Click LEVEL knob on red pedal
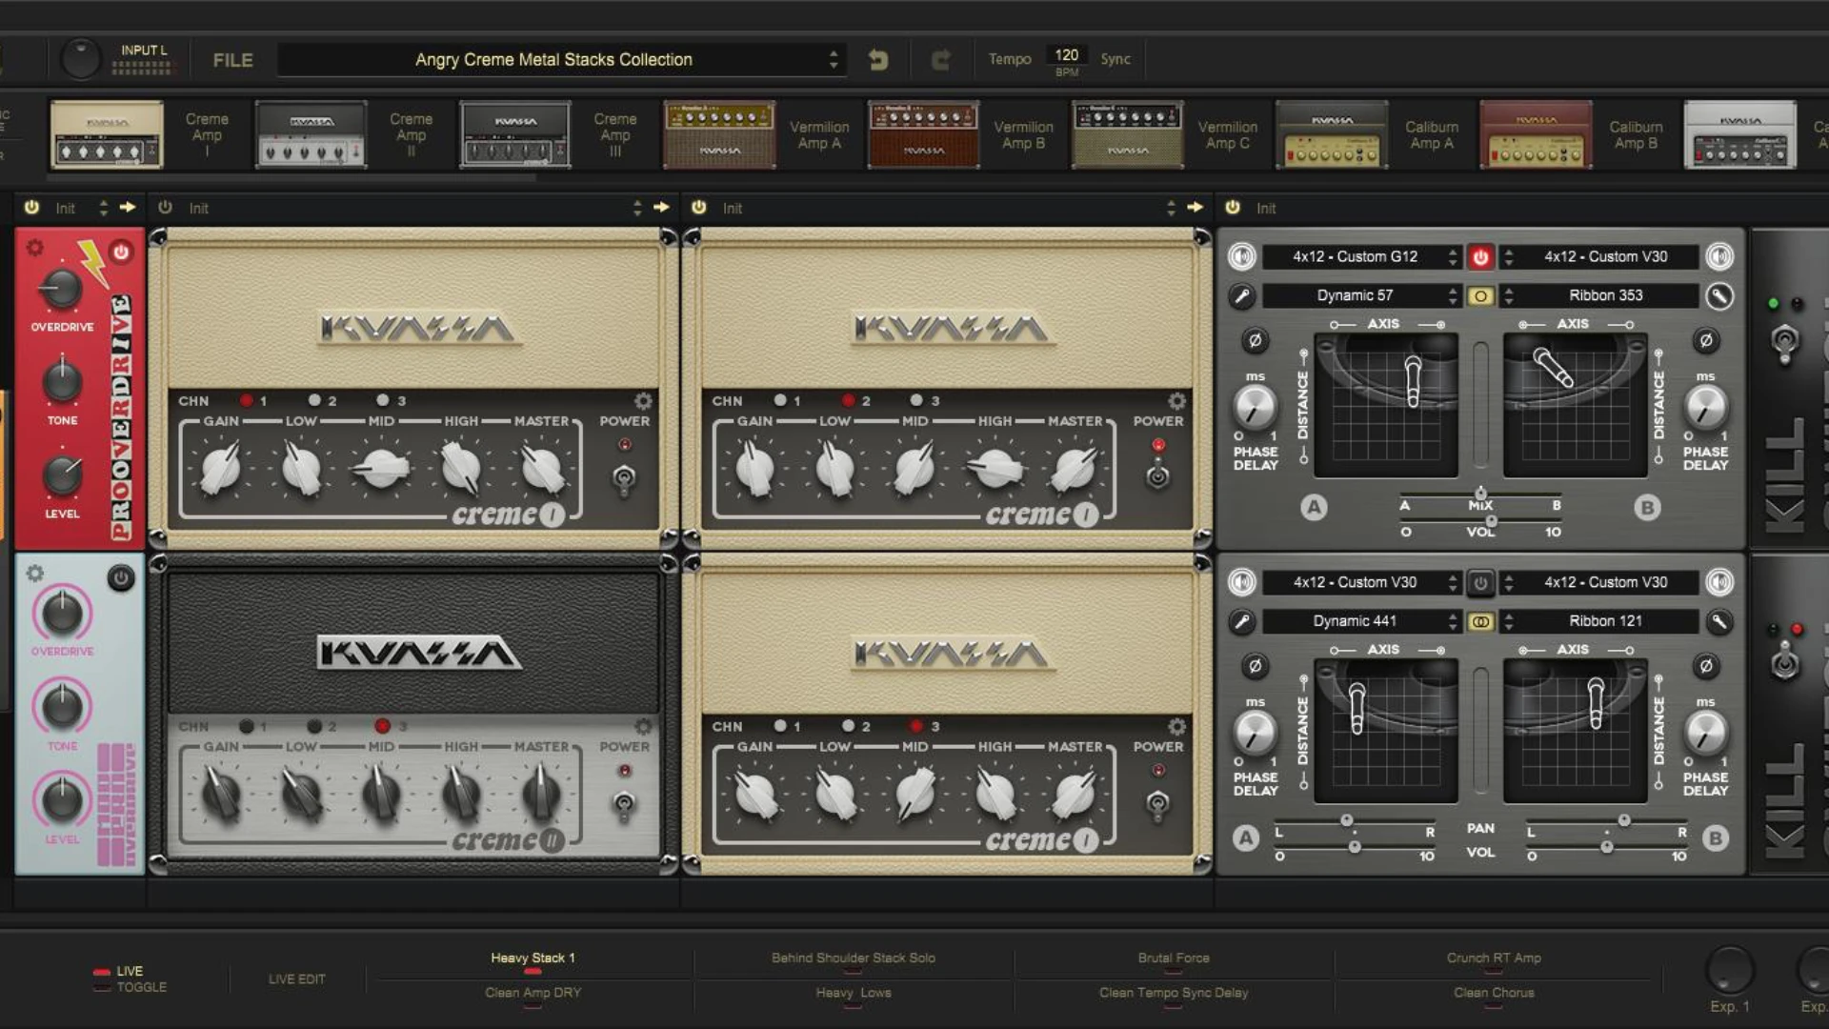The height and width of the screenshot is (1029, 1829). [62, 475]
